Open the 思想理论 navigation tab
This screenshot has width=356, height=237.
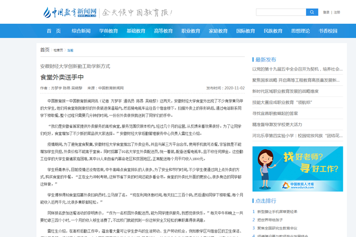click(x=301, y=31)
